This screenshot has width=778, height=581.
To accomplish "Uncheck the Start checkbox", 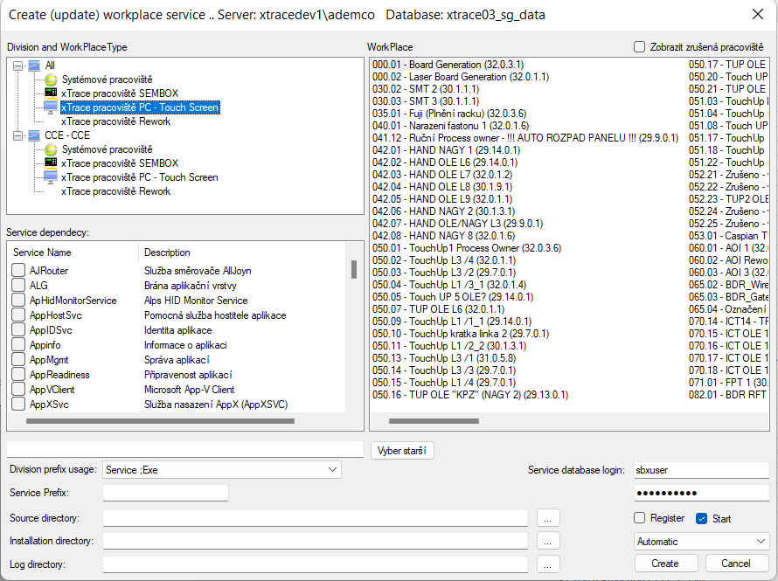I will pyautogui.click(x=701, y=518).
